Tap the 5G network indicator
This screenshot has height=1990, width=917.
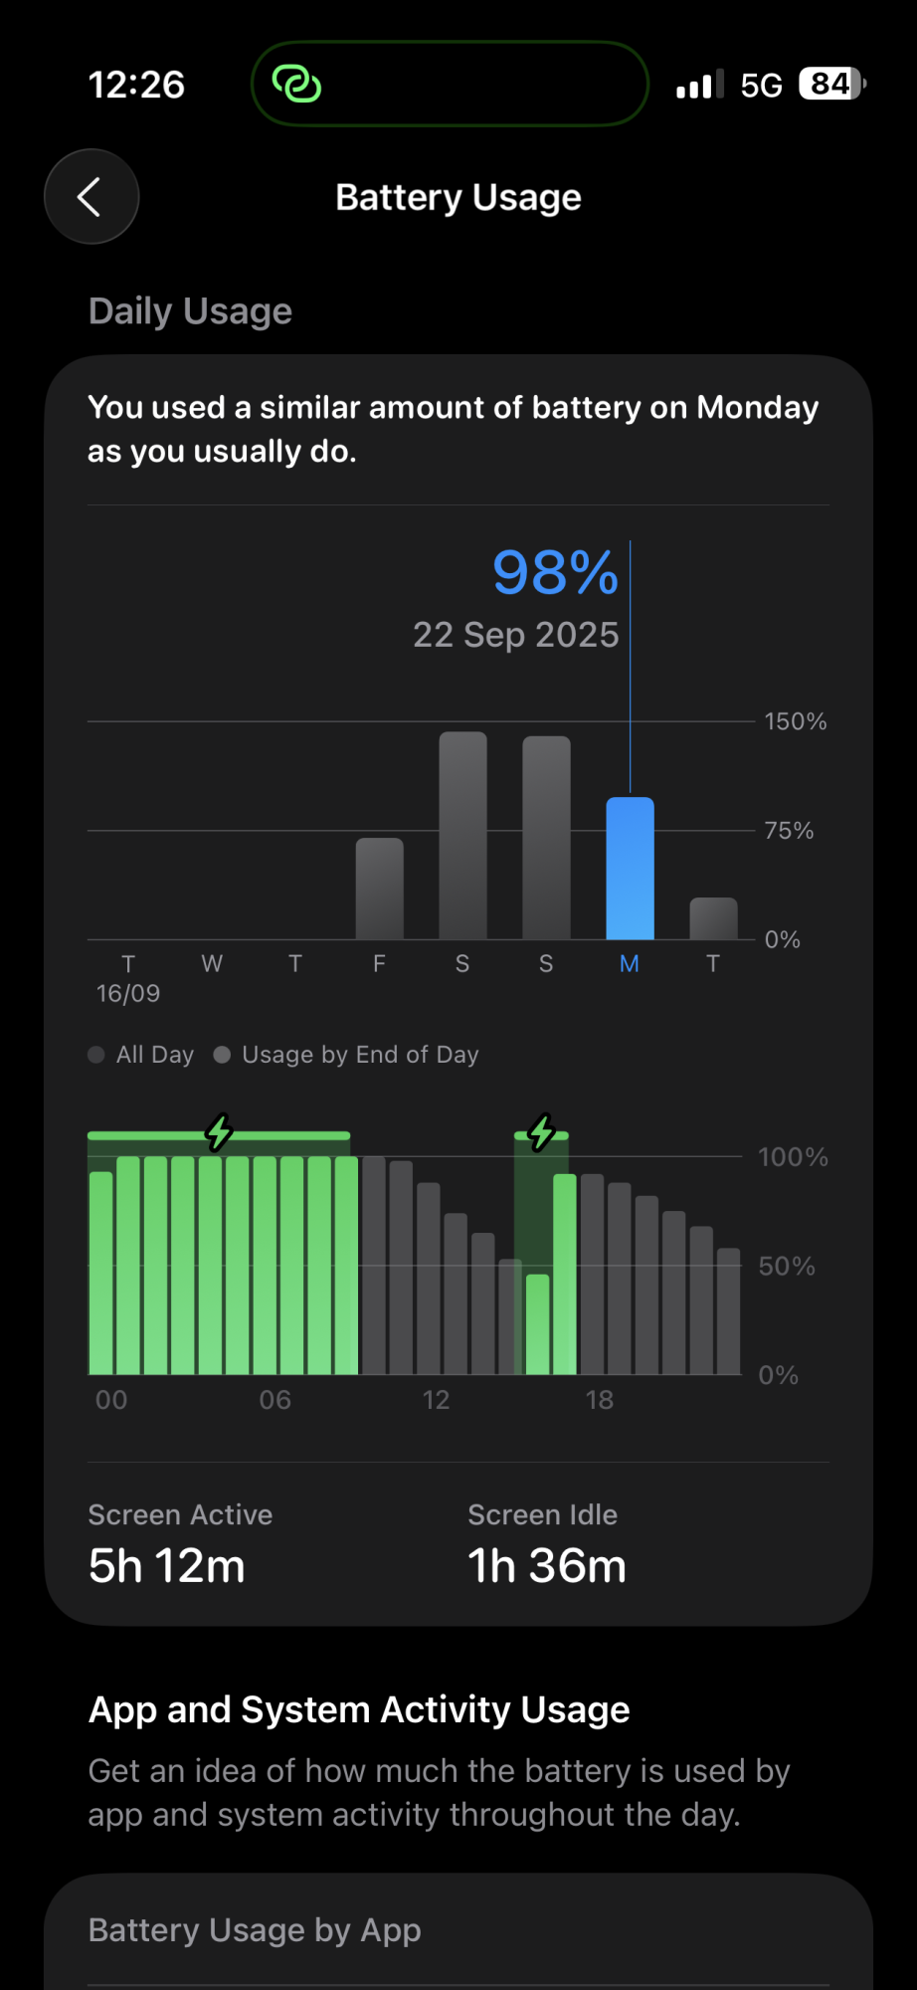pos(761,86)
